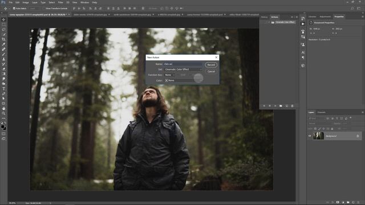
Task: Select the Lasso tool
Action: [x=3, y=29]
